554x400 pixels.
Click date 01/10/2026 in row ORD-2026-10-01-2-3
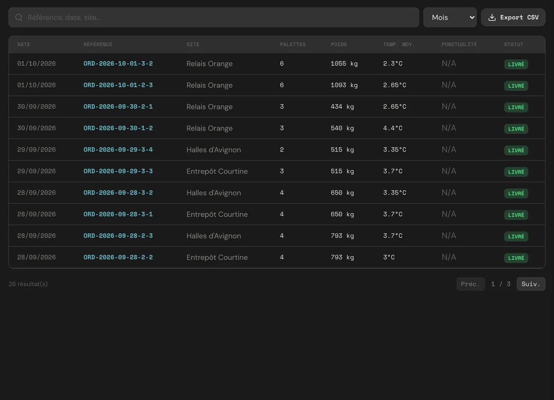click(36, 85)
